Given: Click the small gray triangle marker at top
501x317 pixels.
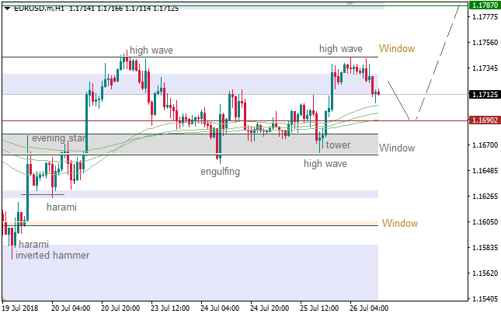Looking at the screenshot, I should tap(351, 3).
